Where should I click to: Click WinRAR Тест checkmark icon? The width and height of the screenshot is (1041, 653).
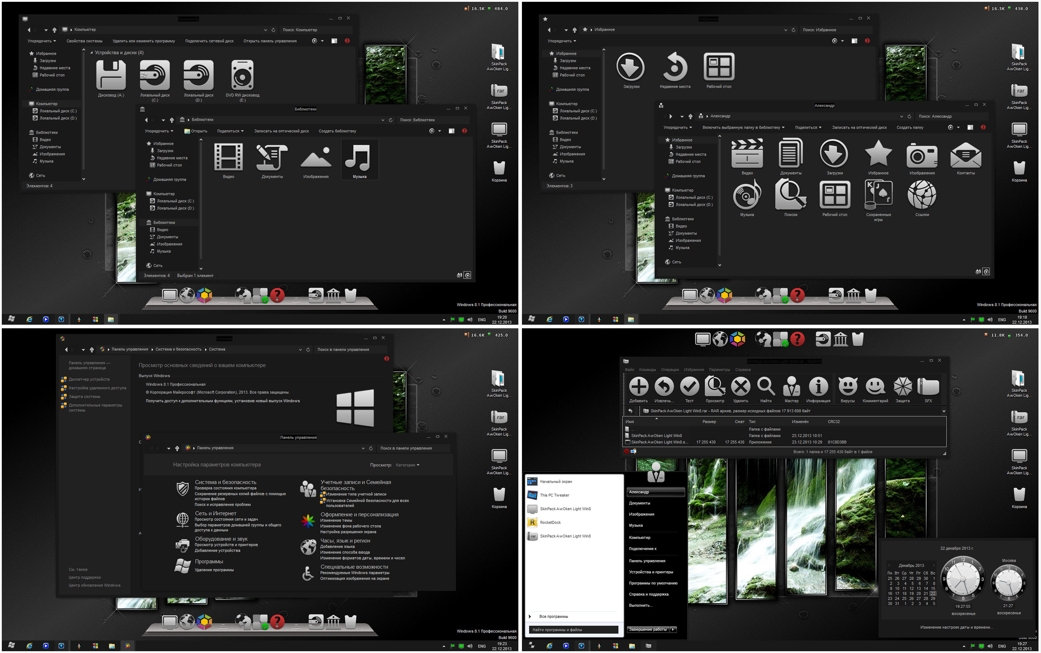tap(689, 390)
